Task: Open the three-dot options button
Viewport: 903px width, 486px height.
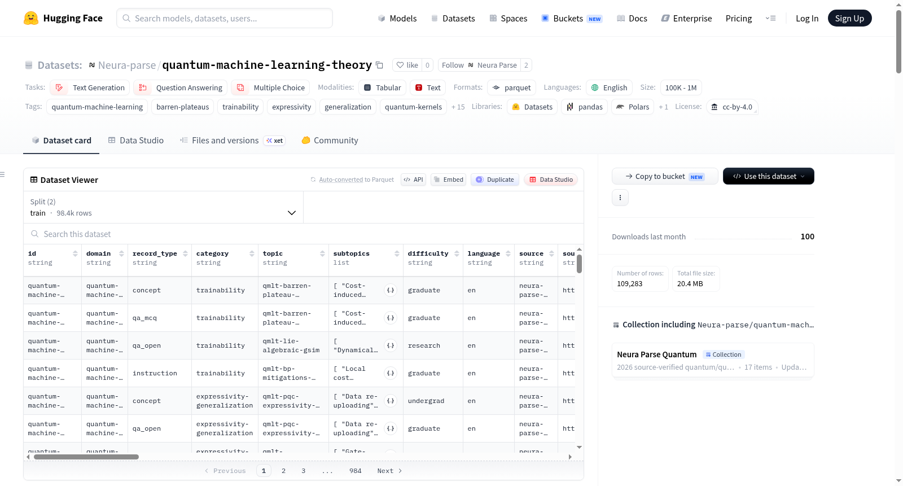Action: coord(620,198)
